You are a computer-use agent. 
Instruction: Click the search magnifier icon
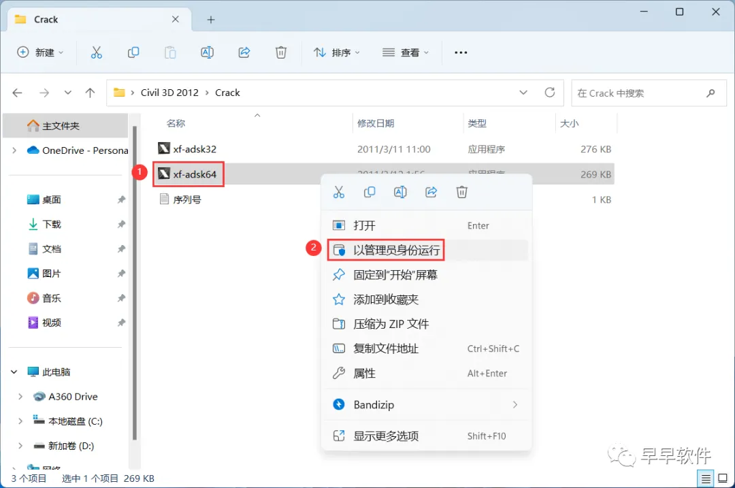point(710,93)
